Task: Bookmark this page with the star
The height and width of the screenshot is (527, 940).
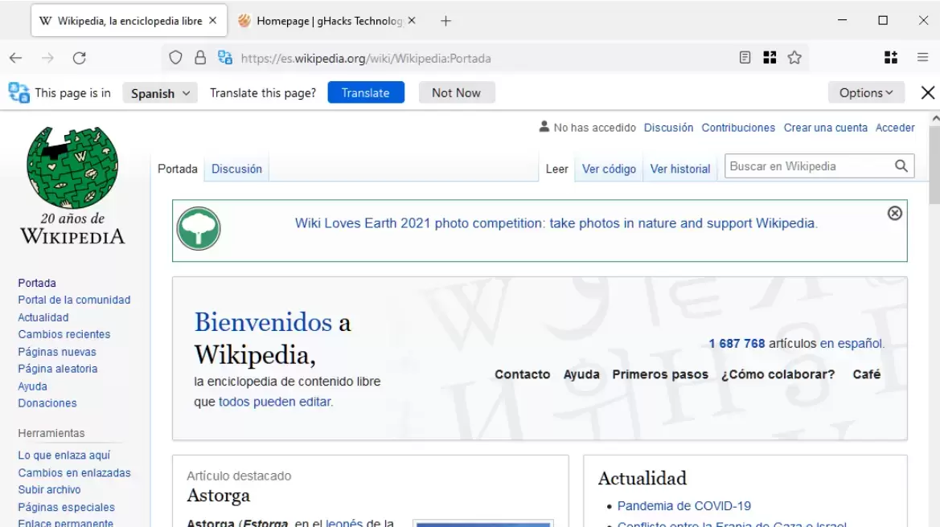Action: (794, 58)
